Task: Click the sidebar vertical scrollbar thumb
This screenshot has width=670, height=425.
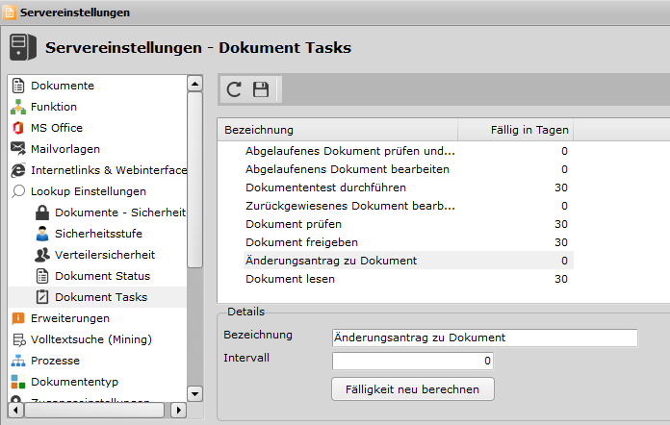Action: tap(194, 180)
